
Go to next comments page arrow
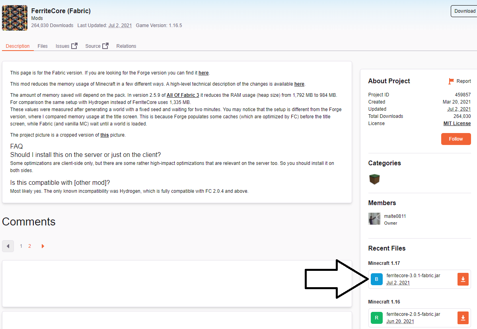click(x=43, y=246)
